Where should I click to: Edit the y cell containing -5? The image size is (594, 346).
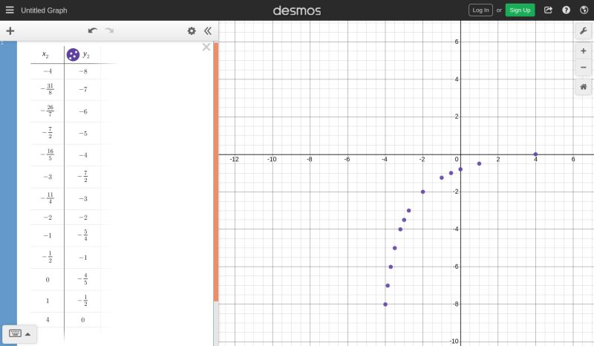click(x=83, y=134)
